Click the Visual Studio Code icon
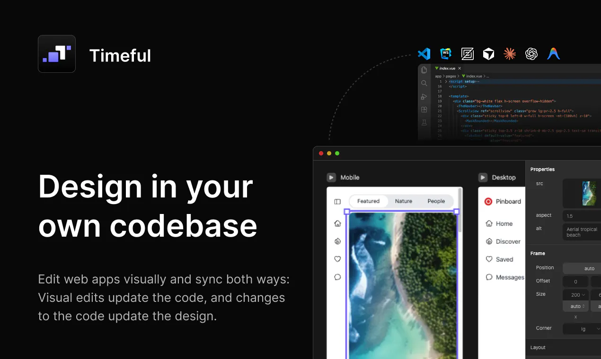Image resolution: width=601 pixels, height=359 pixels. tap(424, 54)
